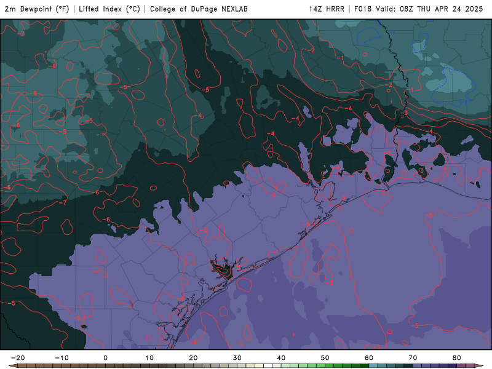The height and width of the screenshot is (369, 492).
Task: Click the bright green colorbar swatch below 50
Action: tap(320, 366)
